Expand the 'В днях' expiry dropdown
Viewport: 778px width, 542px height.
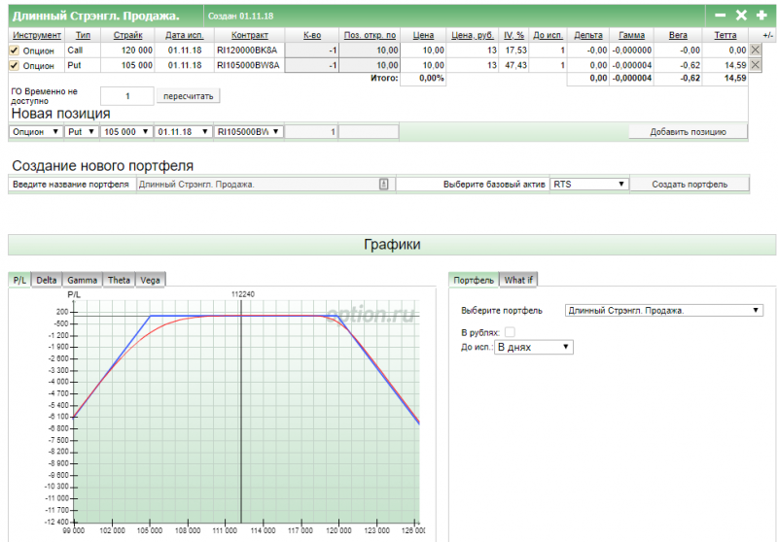pos(534,346)
